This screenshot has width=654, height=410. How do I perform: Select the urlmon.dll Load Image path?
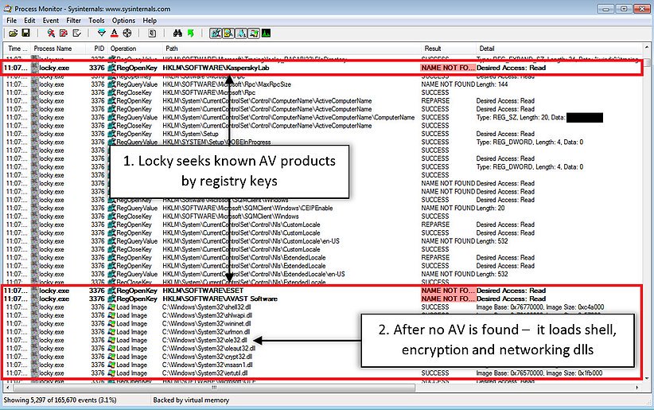[x=206, y=332]
